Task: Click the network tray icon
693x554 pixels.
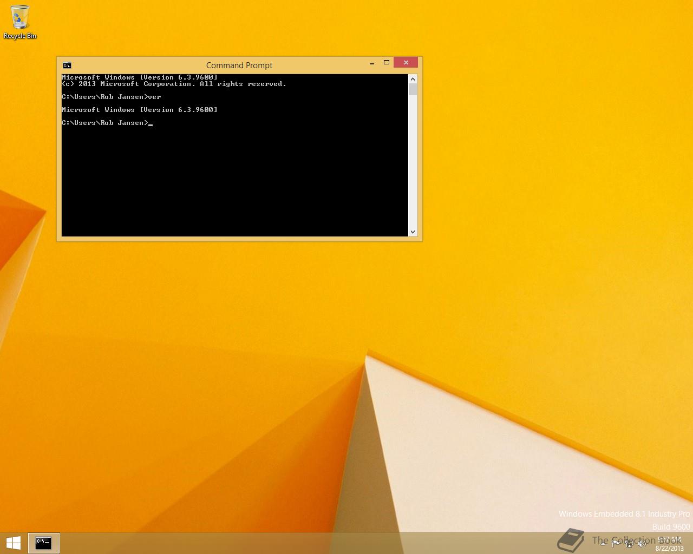Action: pyautogui.click(x=629, y=544)
